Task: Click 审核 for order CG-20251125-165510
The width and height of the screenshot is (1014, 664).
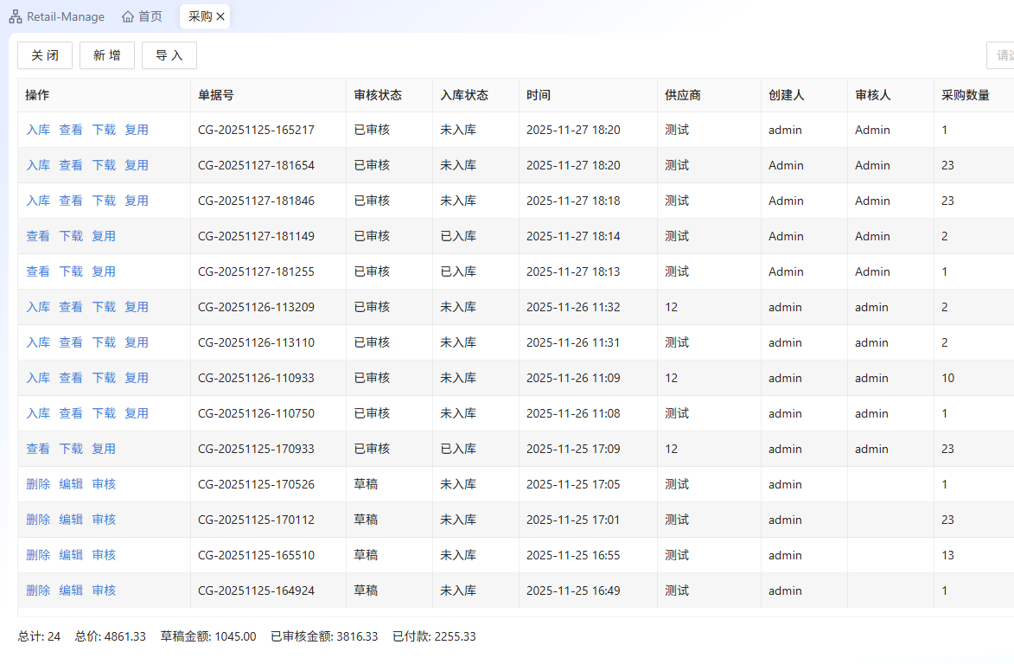Action: [104, 555]
